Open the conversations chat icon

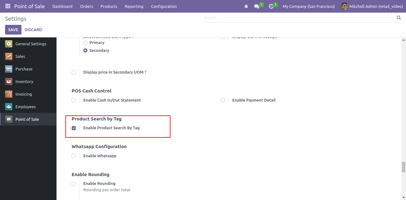pyautogui.click(x=257, y=6)
